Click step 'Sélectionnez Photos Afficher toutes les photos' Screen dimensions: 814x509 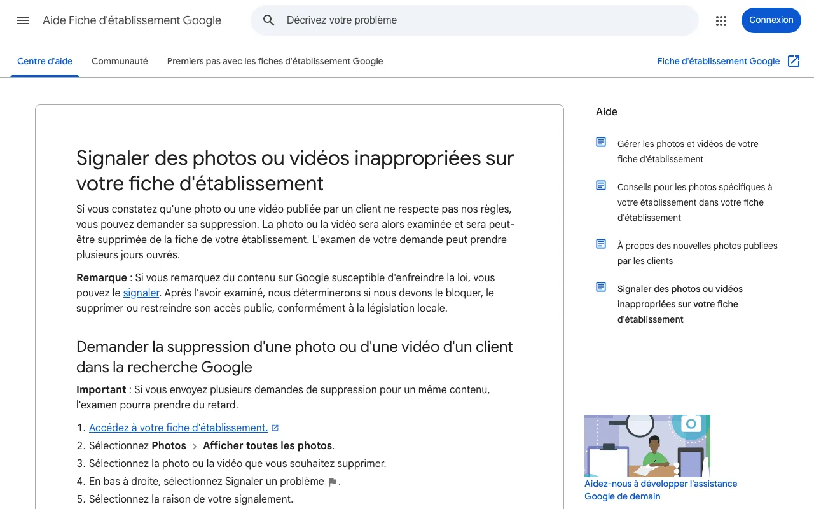(212, 445)
